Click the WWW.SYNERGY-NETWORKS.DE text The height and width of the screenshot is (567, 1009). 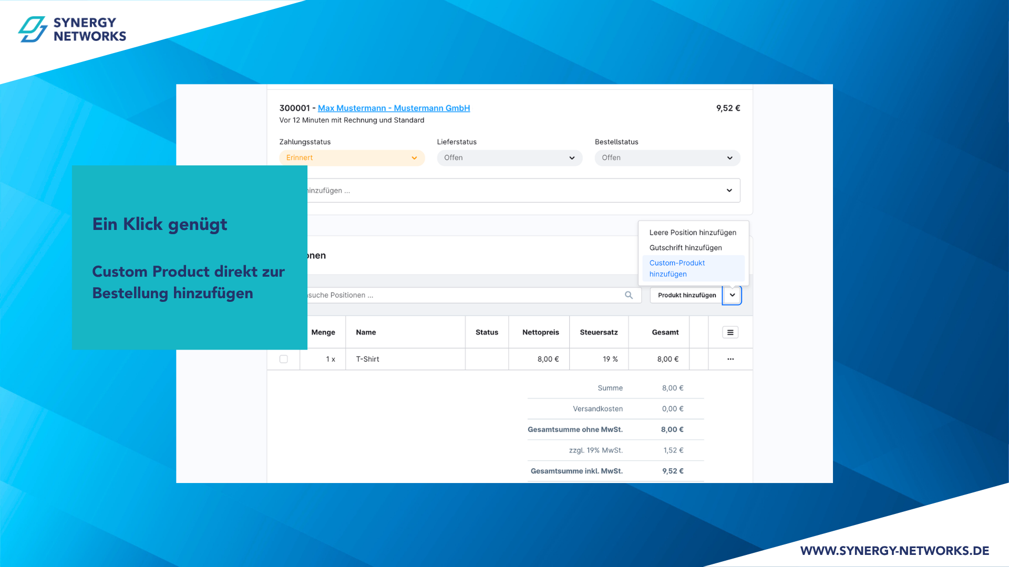(x=894, y=551)
